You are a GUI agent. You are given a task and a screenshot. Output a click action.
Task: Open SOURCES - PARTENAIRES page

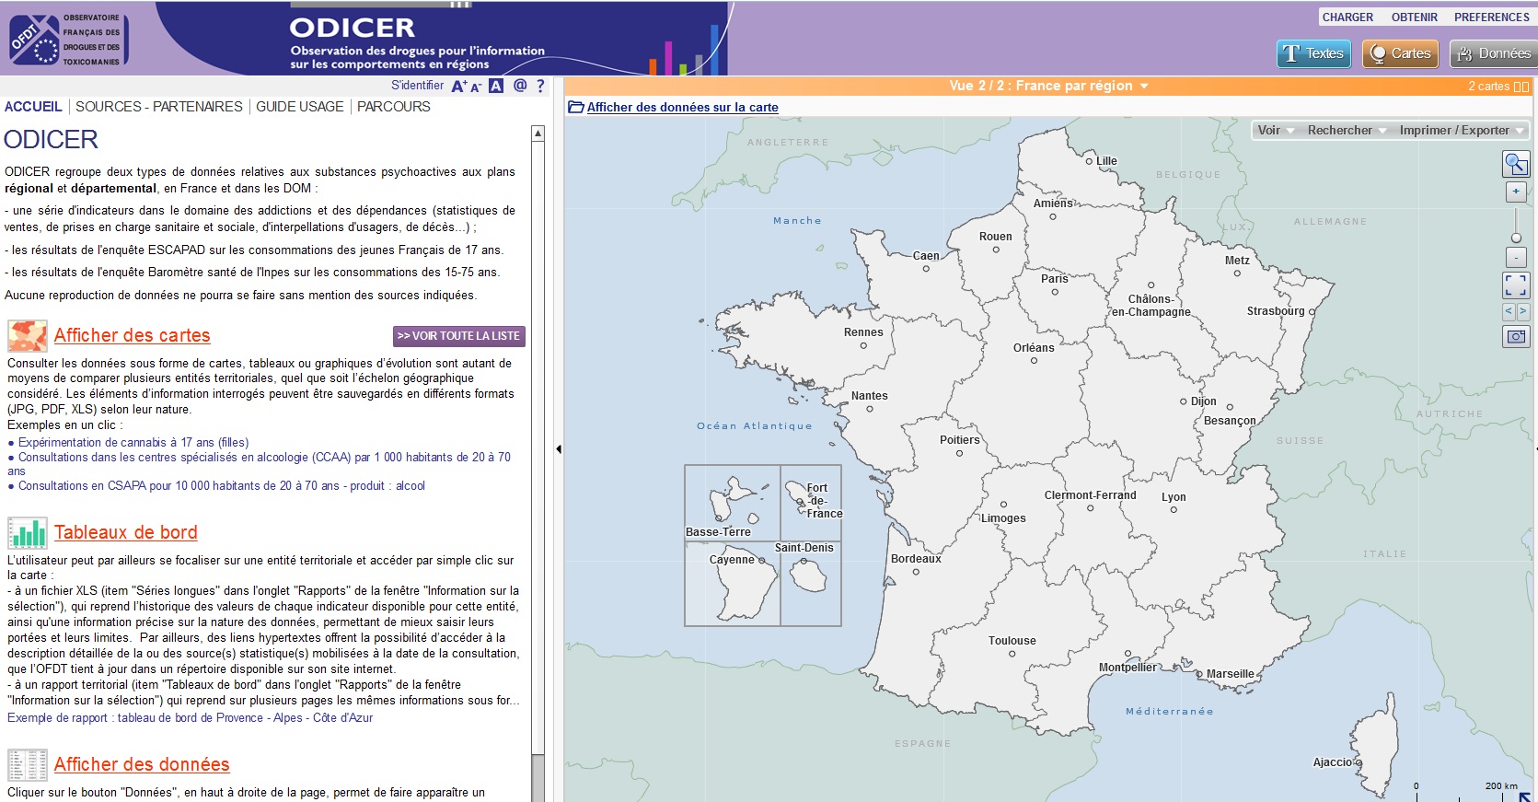[159, 107]
